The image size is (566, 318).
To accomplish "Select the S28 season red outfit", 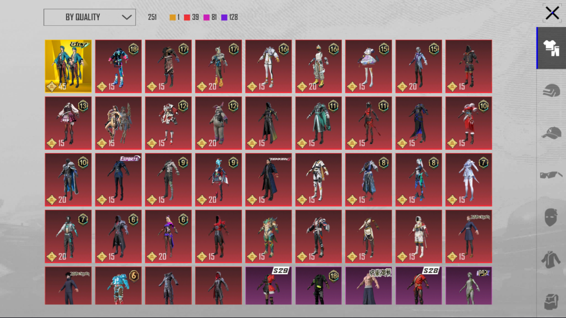I will point(419,286).
